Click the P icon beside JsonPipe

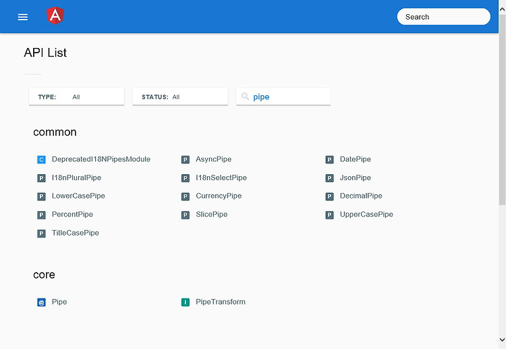point(329,178)
